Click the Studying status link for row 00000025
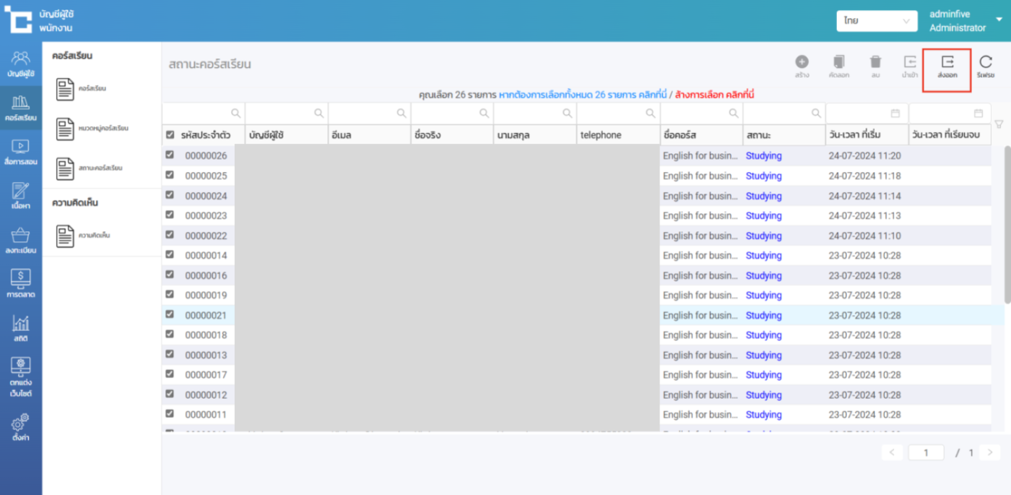1011x495 pixels. [x=763, y=176]
